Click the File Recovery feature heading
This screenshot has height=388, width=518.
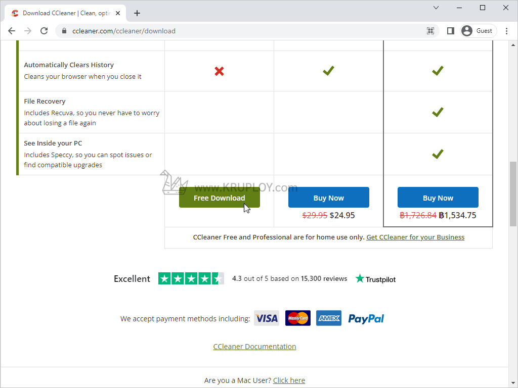point(45,101)
